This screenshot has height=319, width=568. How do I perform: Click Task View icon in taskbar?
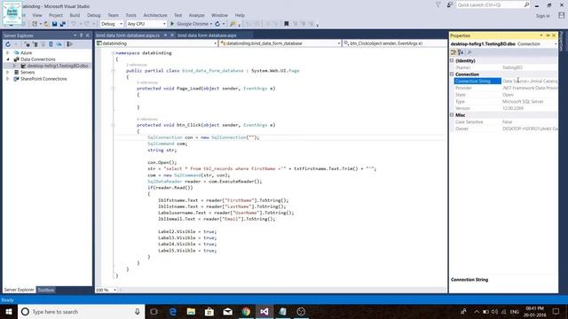tap(154, 311)
